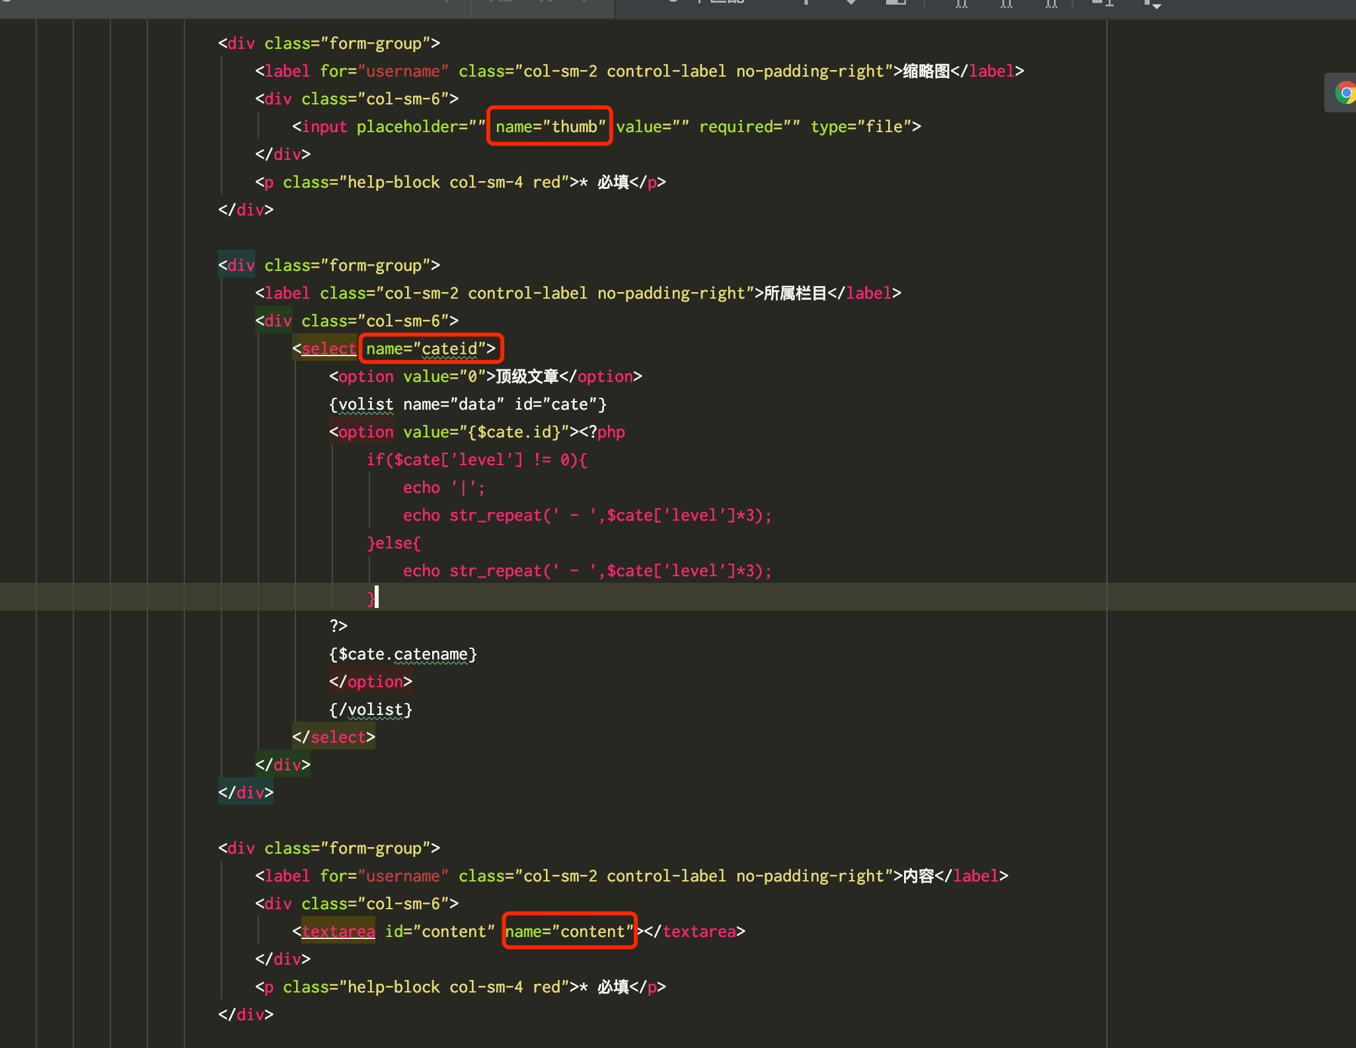Click the name="thumb" attribute

point(550,126)
